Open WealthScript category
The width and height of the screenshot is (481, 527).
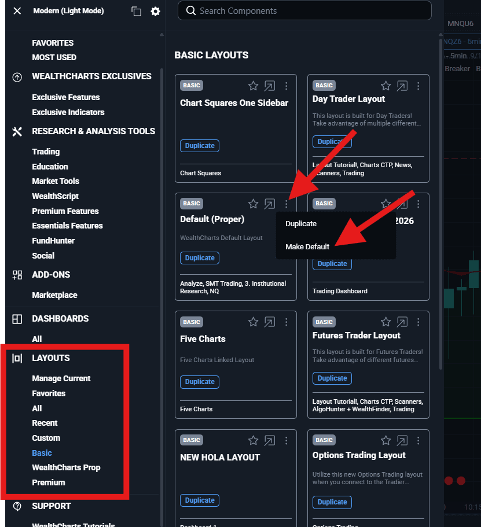(x=55, y=196)
